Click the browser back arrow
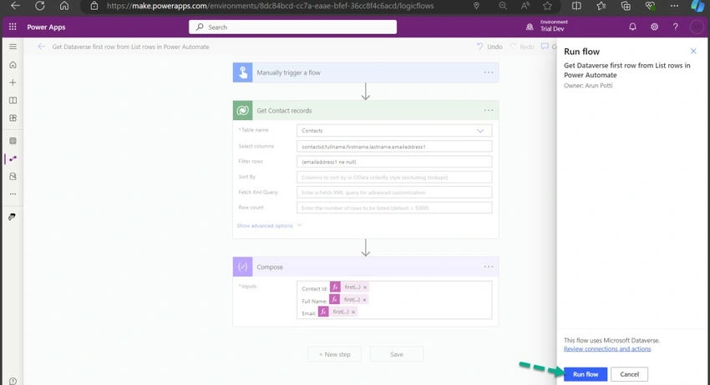Screen dimensions: 710x385 coord(15,6)
